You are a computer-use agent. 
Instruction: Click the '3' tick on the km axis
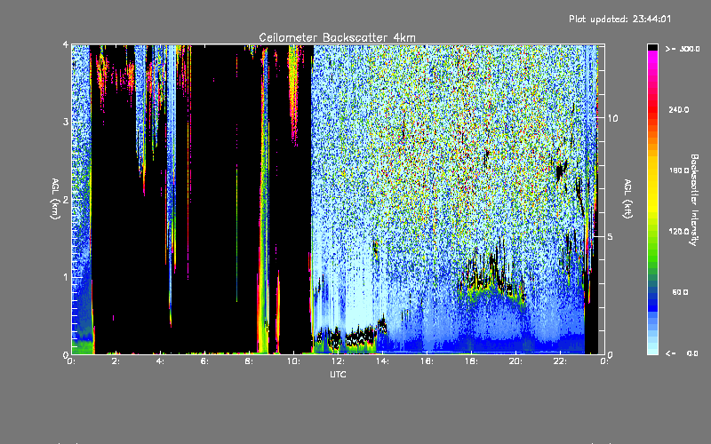66,122
